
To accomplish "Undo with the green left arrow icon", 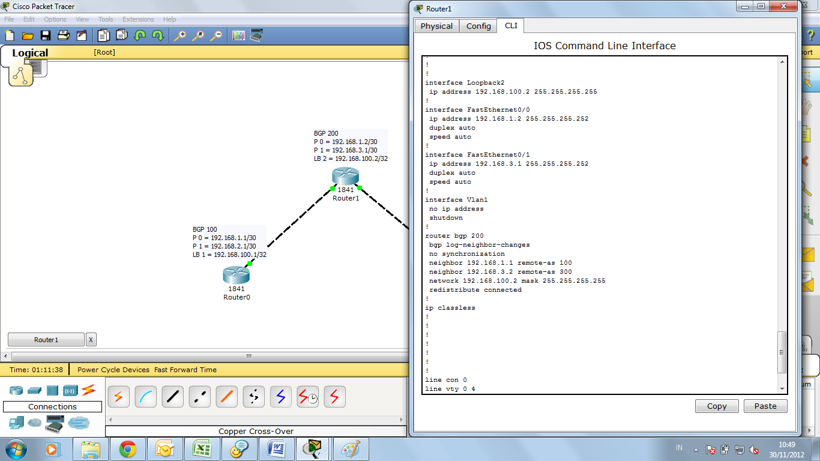I will coord(140,35).
